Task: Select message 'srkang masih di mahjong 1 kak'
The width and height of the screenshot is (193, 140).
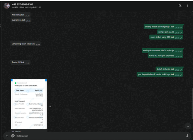Action: (163, 27)
